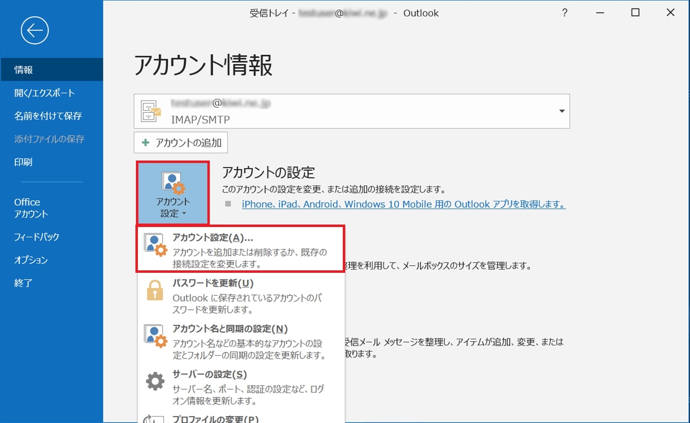
Task: Toggle the アカウント設定 dropdown button
Action: (173, 193)
